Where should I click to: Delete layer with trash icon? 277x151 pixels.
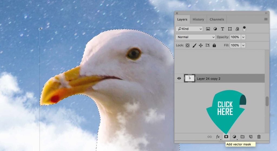(259, 137)
